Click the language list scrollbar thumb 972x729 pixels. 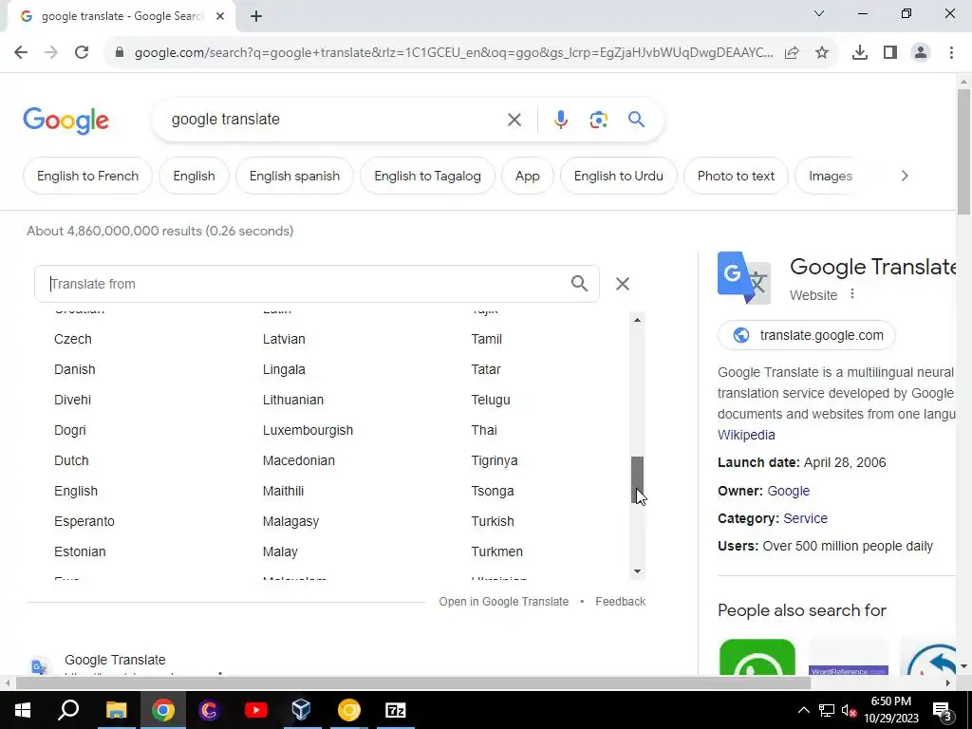pyautogui.click(x=637, y=479)
